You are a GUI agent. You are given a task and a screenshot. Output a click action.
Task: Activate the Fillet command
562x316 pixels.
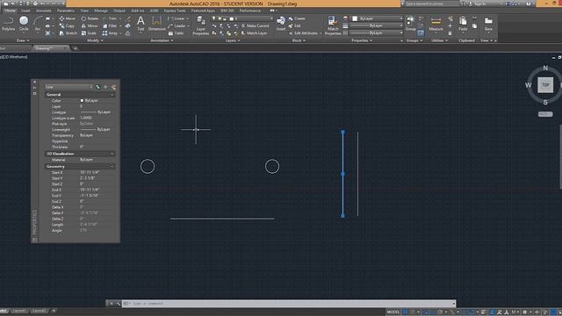[x=110, y=25]
